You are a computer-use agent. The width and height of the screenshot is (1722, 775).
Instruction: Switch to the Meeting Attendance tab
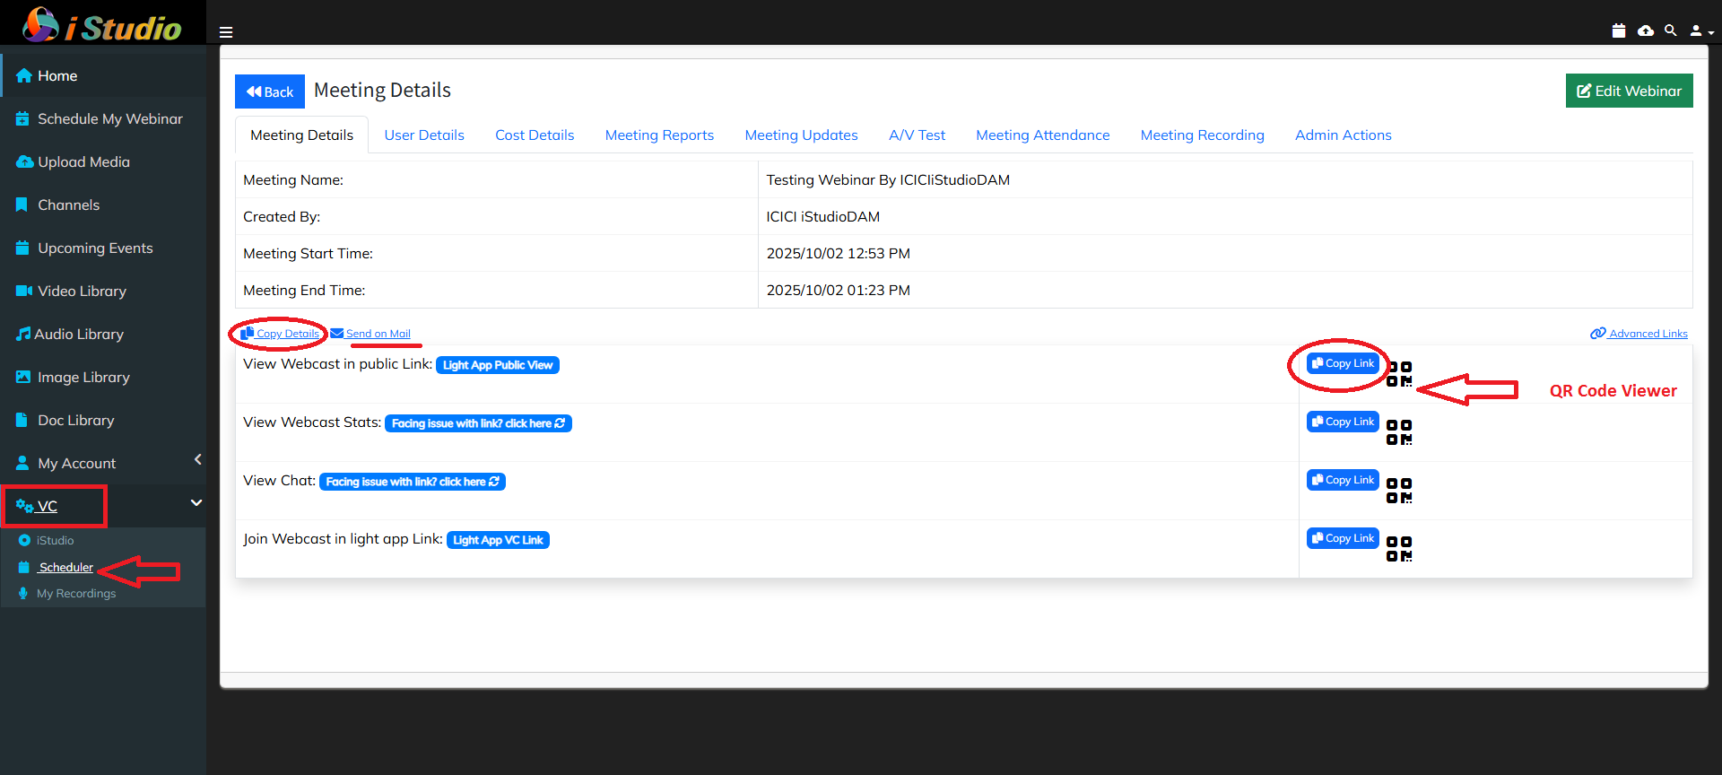coord(1042,135)
